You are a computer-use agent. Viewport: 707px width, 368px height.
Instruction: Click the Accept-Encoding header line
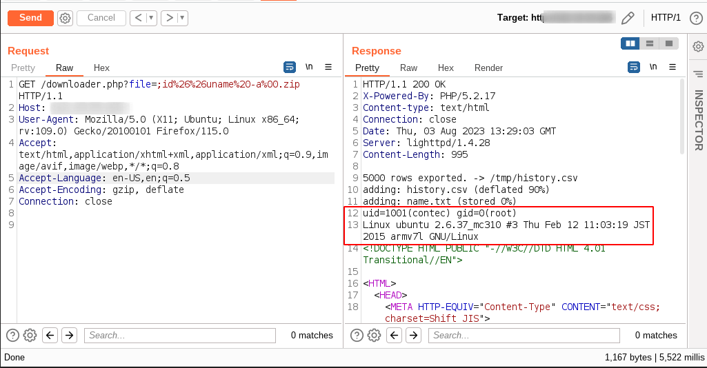[101, 190]
